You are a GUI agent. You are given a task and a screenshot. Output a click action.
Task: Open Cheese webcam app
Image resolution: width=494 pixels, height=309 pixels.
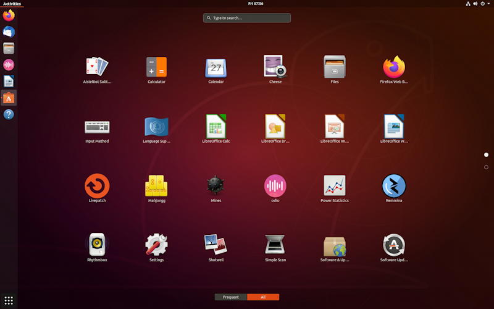275,67
